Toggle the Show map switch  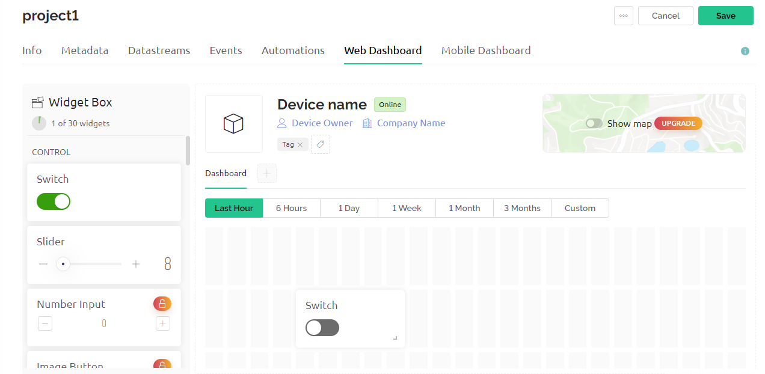point(594,123)
